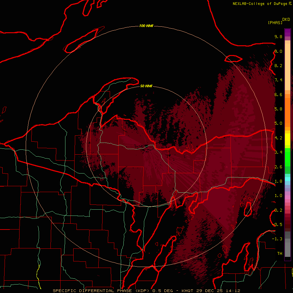Click the 5.0 scale value
The image size is (293, 293).
(278, 123)
